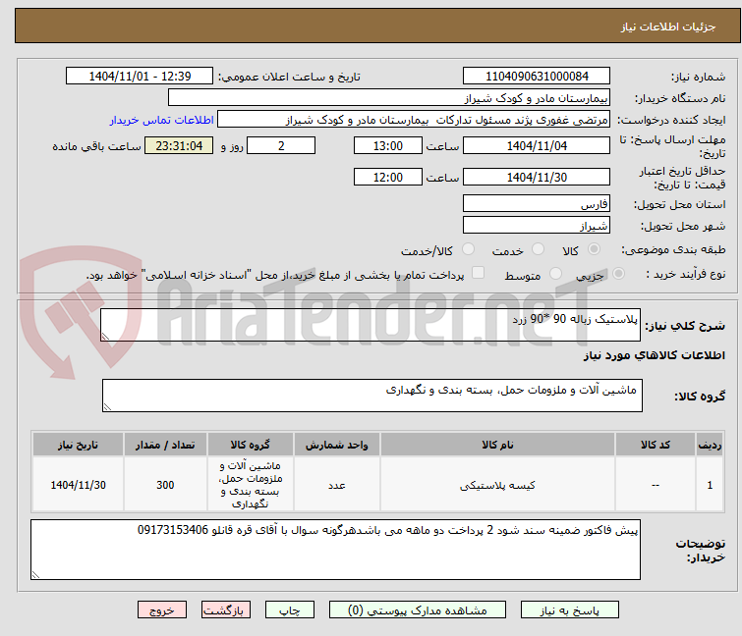Screen dimensions: 742x636
Task: Select the کالا/خدمت radio button
Action: point(468,249)
